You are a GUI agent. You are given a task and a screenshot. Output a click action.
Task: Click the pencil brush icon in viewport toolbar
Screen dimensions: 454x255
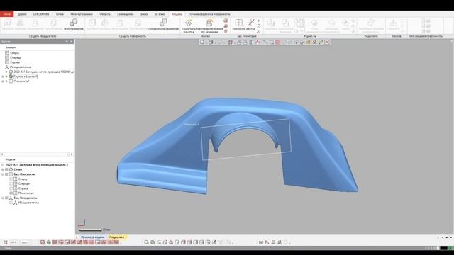[x=302, y=42]
